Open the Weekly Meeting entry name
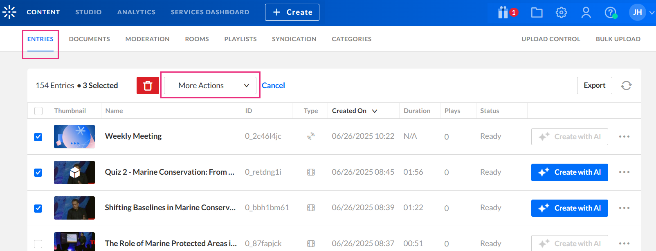The width and height of the screenshot is (656, 251). pyautogui.click(x=133, y=136)
